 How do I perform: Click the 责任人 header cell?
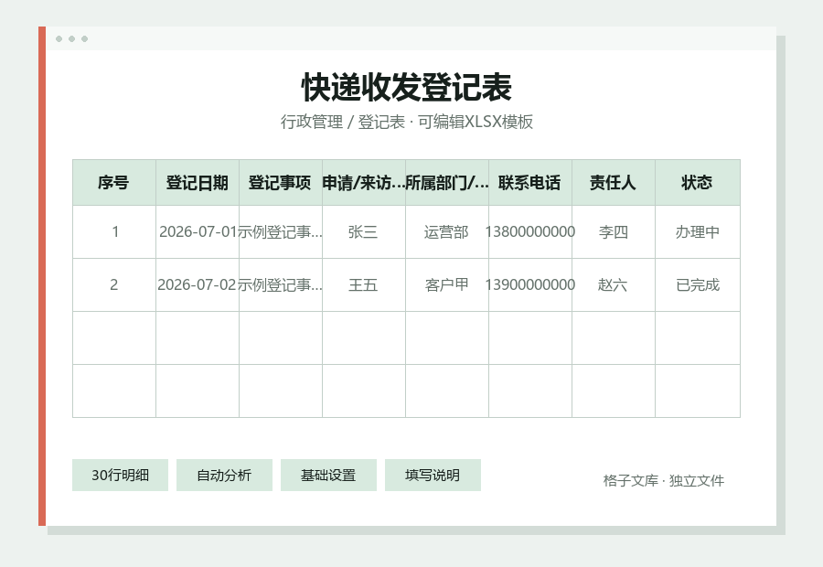[613, 183]
